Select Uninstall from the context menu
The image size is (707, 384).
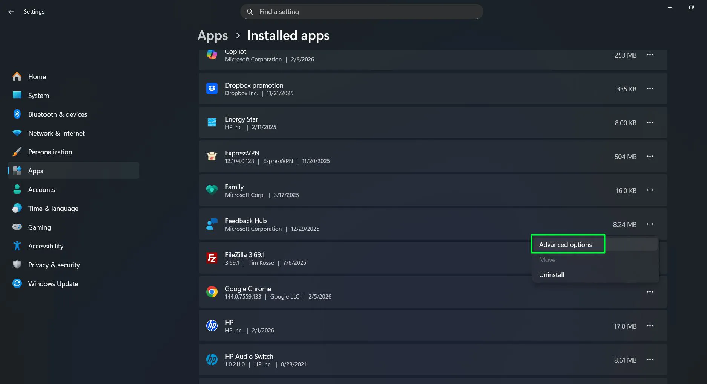552,274
